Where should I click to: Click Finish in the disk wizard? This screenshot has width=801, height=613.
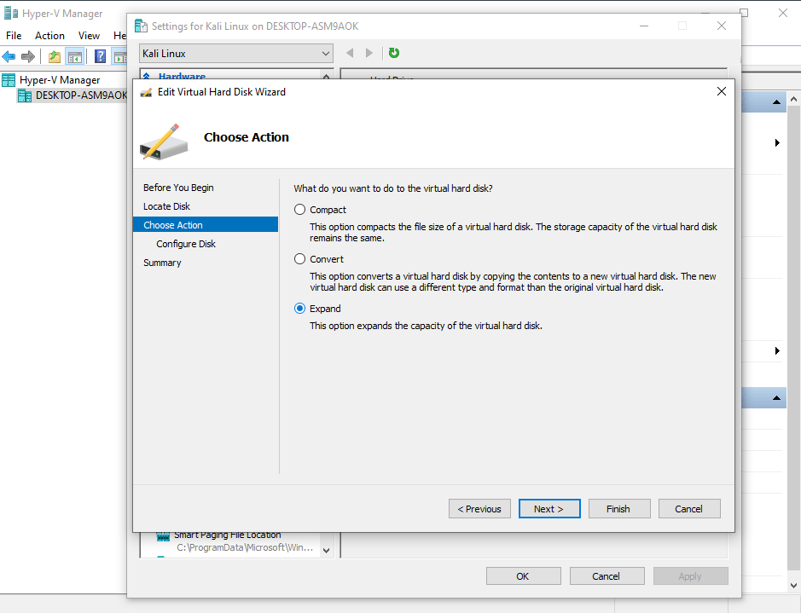pos(619,509)
